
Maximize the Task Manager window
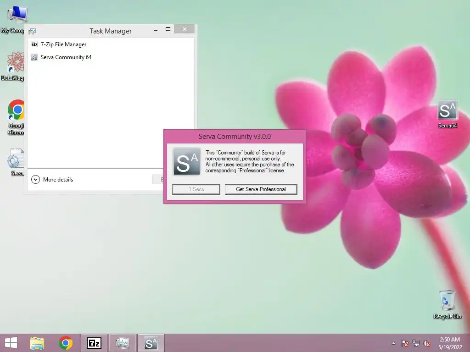click(168, 29)
